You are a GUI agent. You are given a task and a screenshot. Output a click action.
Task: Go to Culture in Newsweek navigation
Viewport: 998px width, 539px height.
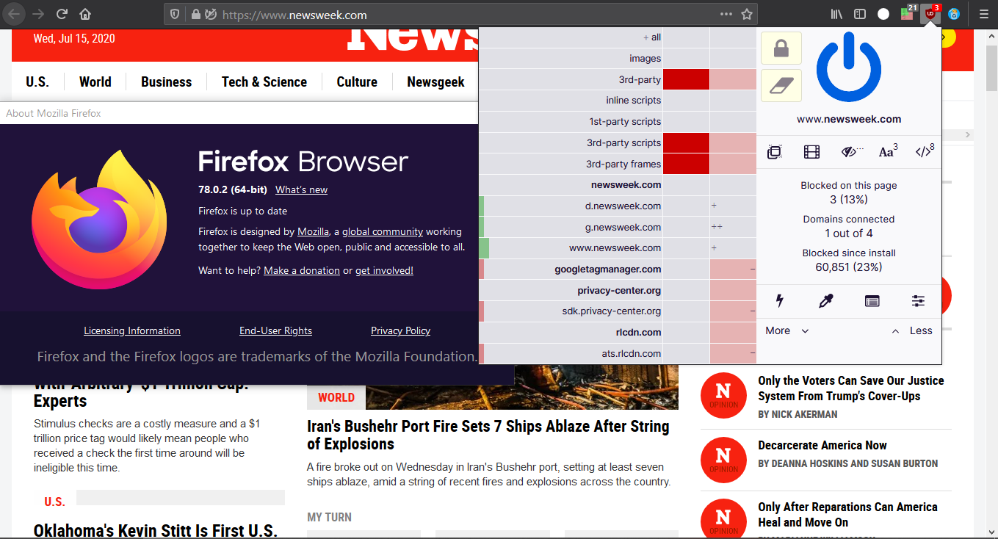tap(357, 82)
